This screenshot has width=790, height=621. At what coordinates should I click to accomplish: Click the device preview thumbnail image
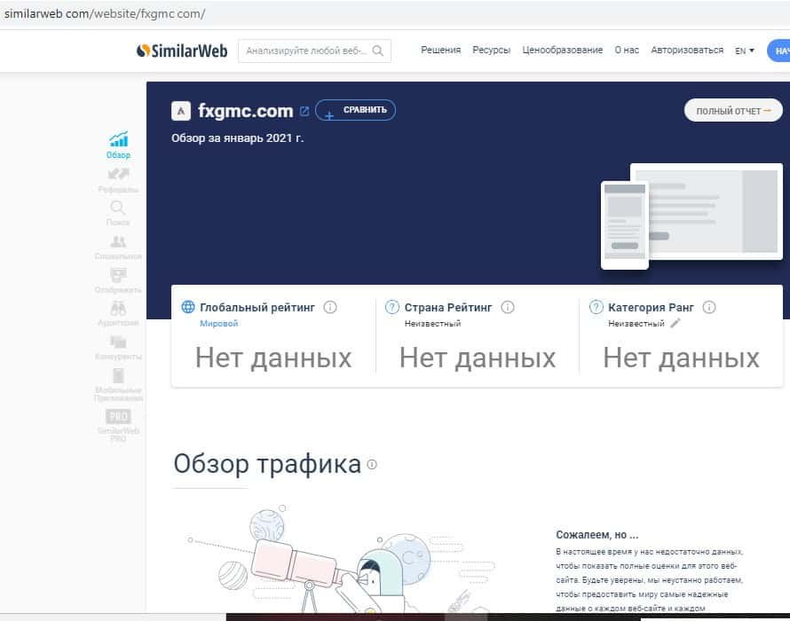point(691,216)
